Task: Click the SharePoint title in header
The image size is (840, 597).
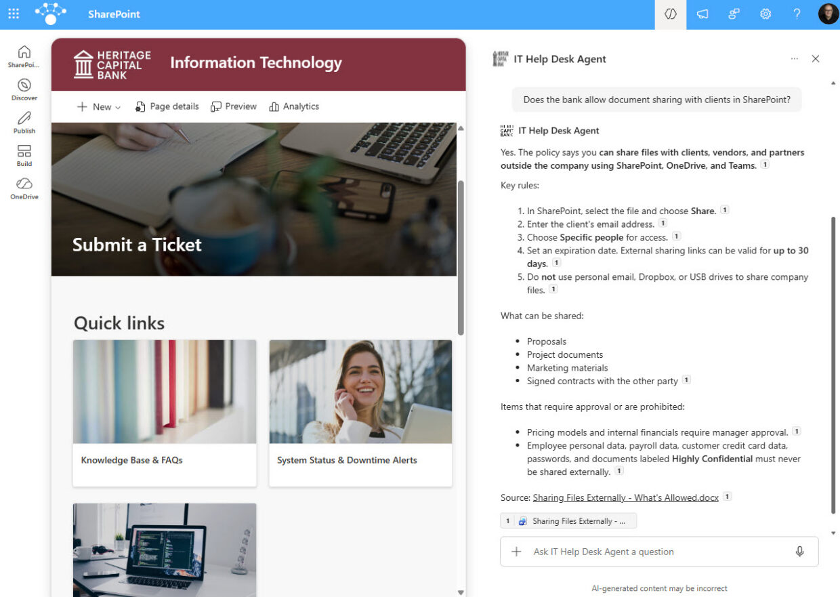Action: [114, 14]
